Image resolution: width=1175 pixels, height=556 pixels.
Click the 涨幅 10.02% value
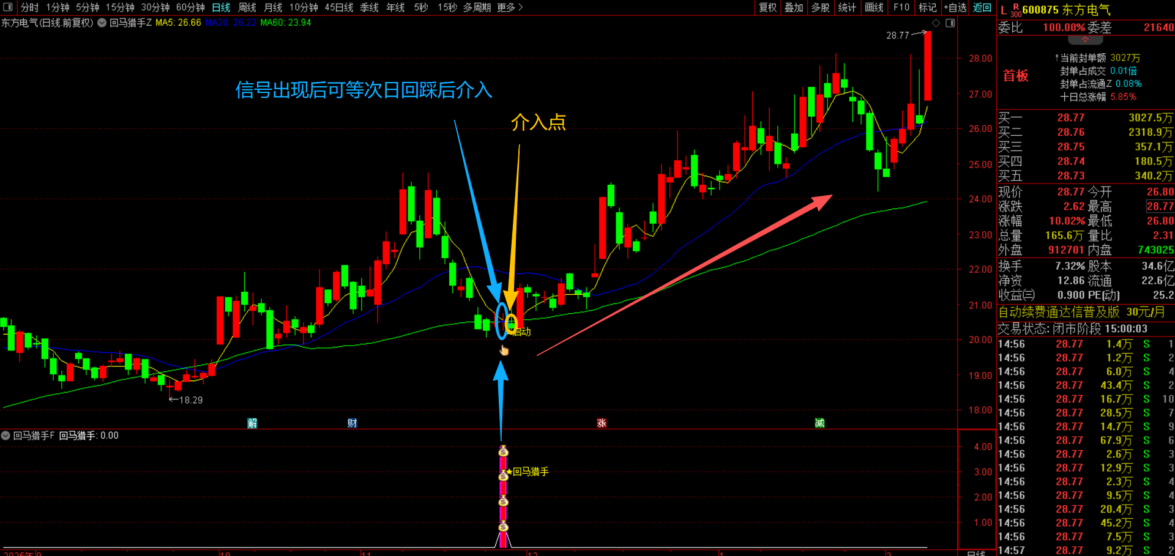click(x=1067, y=221)
